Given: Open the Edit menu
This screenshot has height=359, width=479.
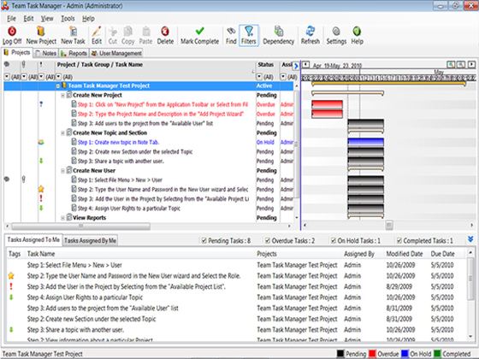Looking at the screenshot, I should pos(28,19).
